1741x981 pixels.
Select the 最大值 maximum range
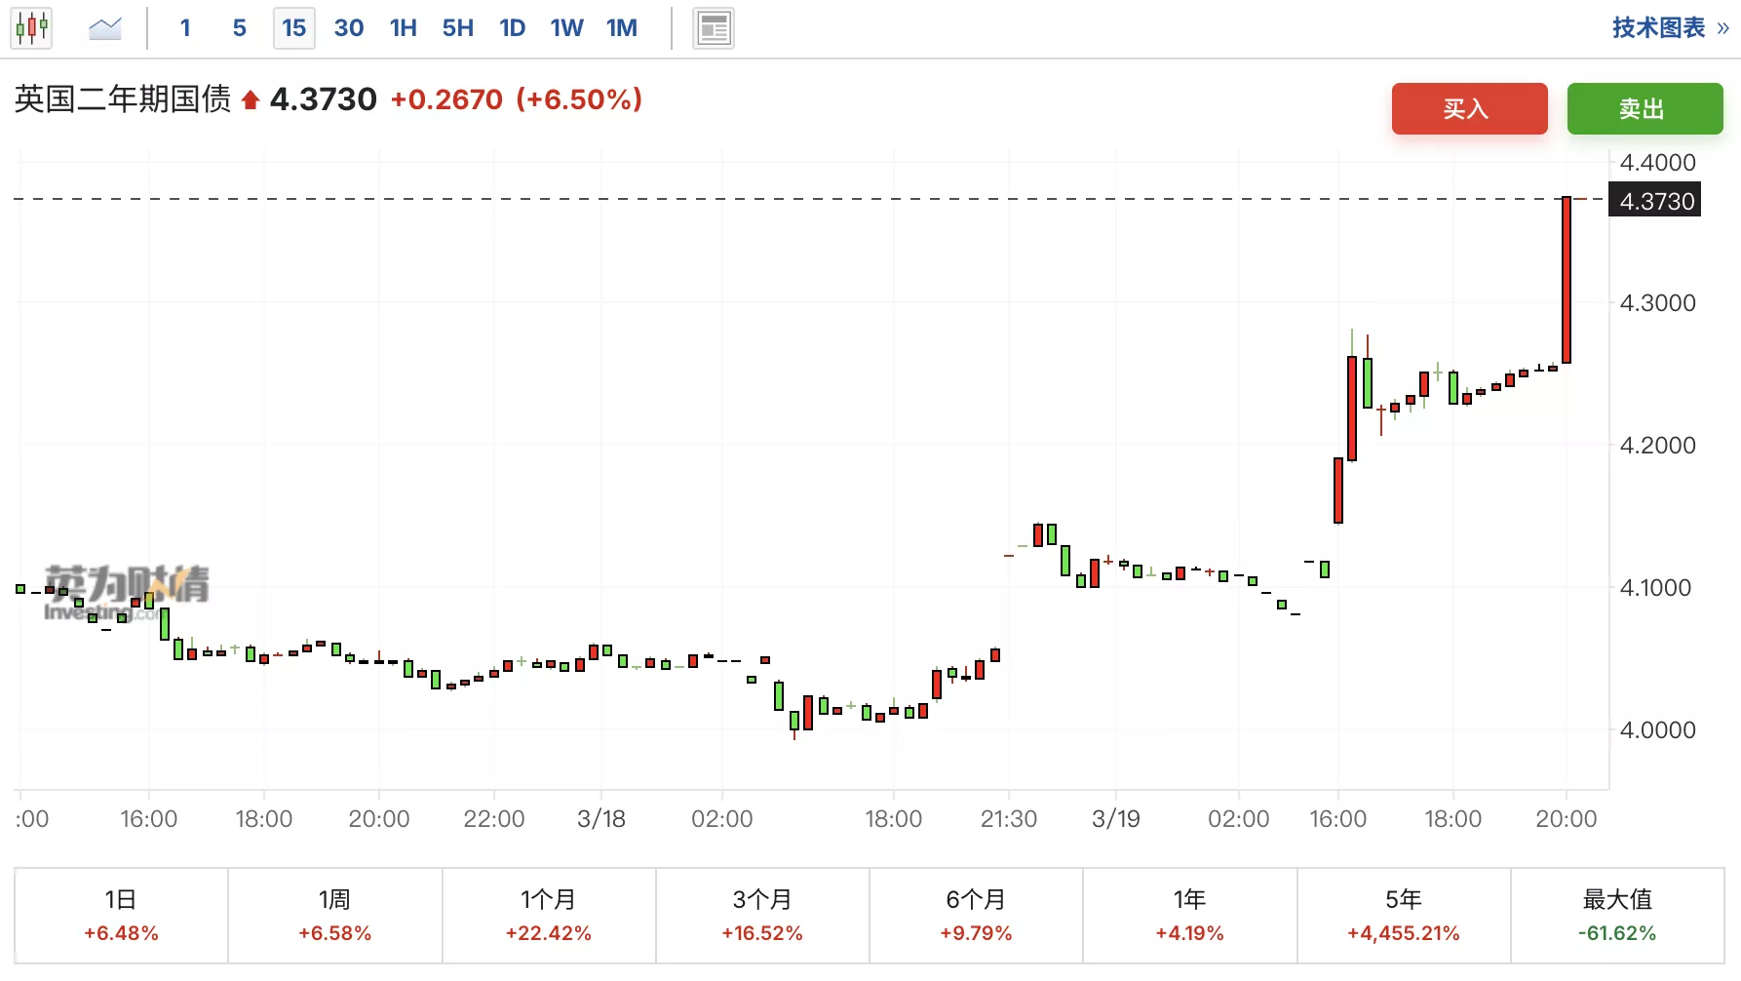(x=1617, y=915)
